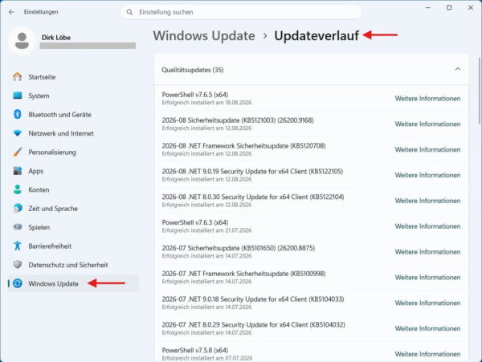Open Spielen settings label

pos(39,227)
